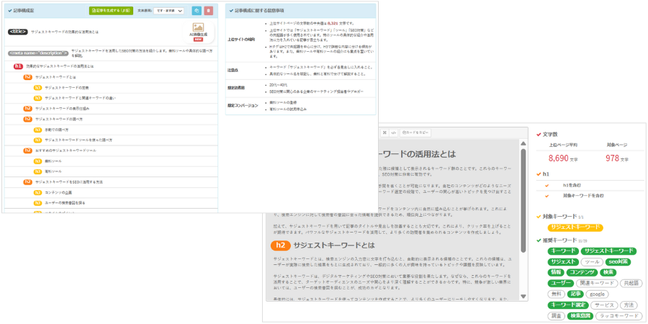Click h3 badge beside コンテンツの企画

tap(37, 192)
